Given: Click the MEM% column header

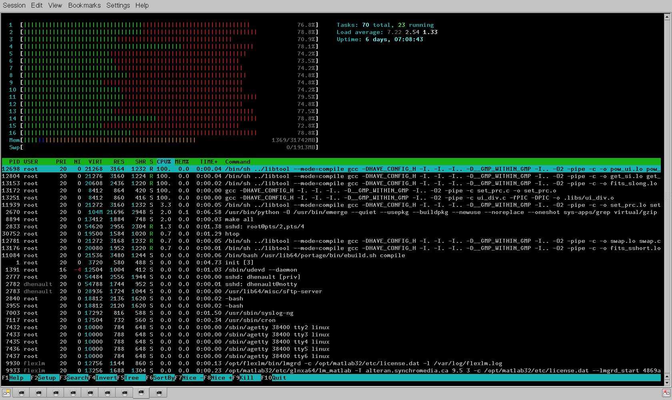Looking at the screenshot, I should (182, 162).
